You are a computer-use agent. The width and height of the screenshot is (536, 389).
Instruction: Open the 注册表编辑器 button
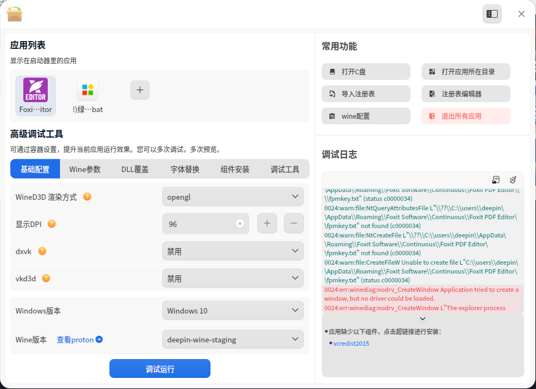pos(466,94)
